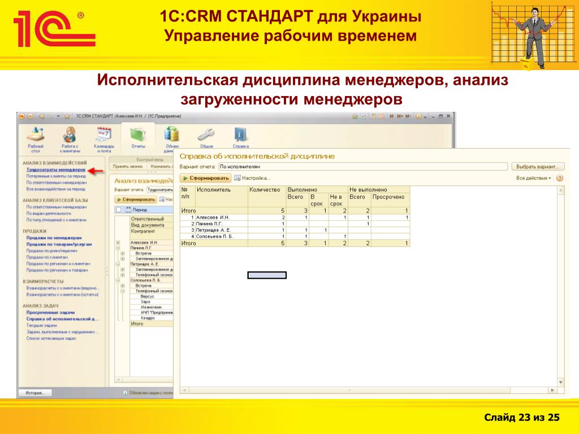Expand Телефонный звонок under Петрищев
Screen dimensions: 579x434
[123, 275]
